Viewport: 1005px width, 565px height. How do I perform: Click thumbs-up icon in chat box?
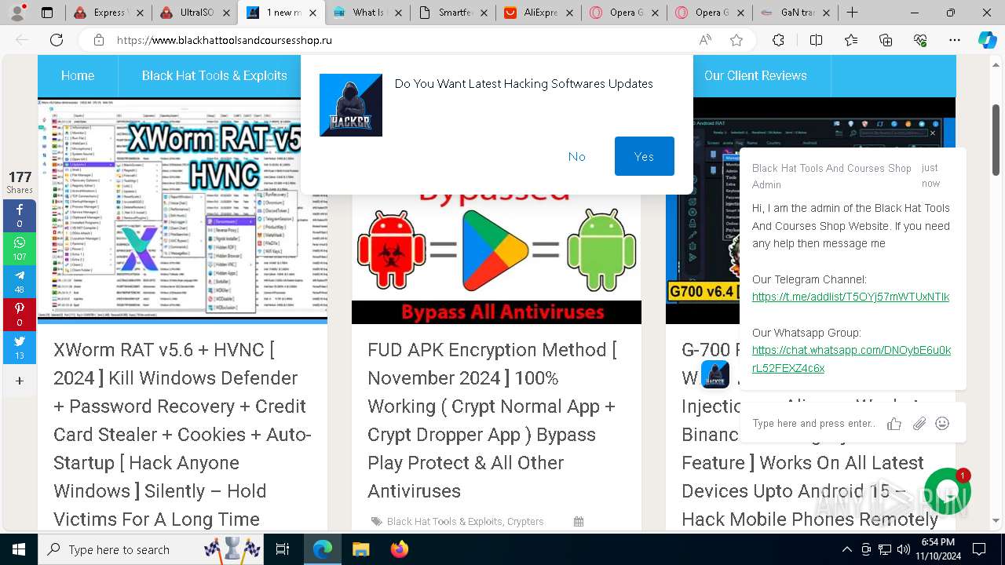(894, 424)
